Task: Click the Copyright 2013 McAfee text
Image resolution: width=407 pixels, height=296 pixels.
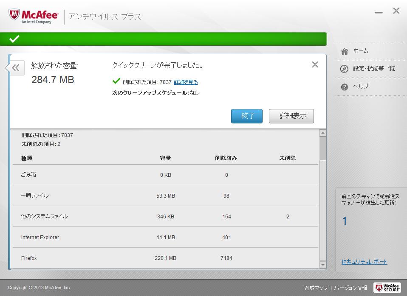Action: [x=39, y=288]
